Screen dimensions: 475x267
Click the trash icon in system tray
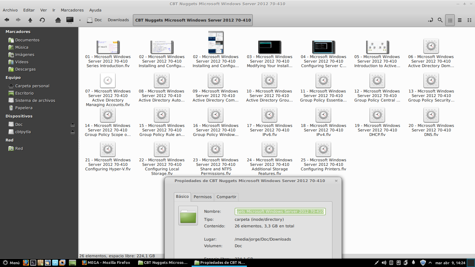click(x=391, y=263)
